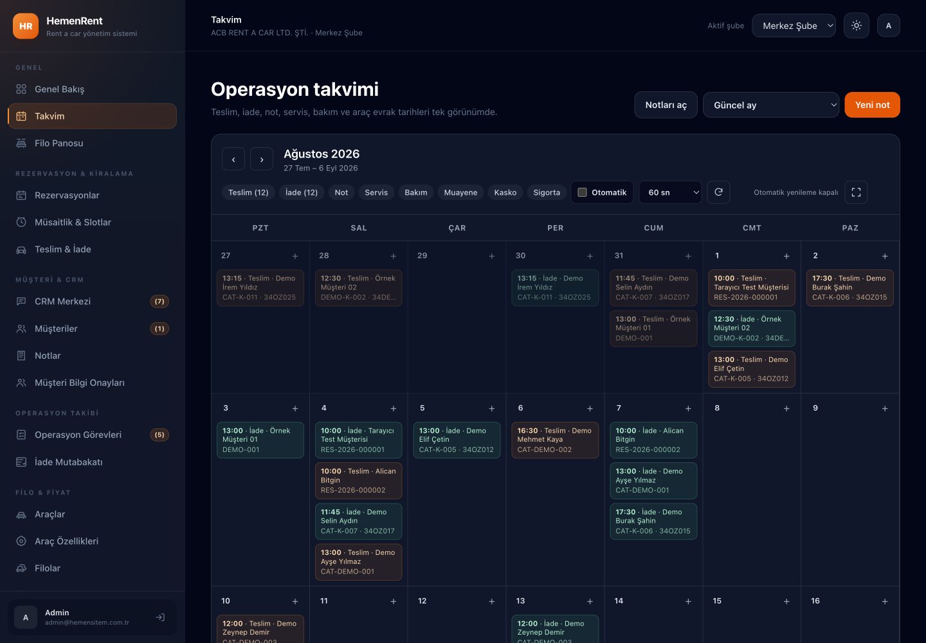Image resolution: width=926 pixels, height=643 pixels.
Task: Open İade Mutabakatı page
Action: pos(93,462)
